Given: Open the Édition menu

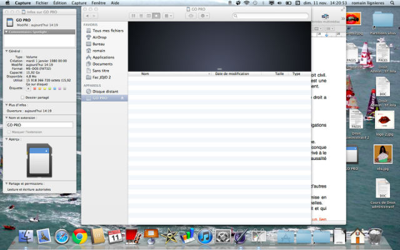Looking at the screenshot, I should tap(60, 3).
